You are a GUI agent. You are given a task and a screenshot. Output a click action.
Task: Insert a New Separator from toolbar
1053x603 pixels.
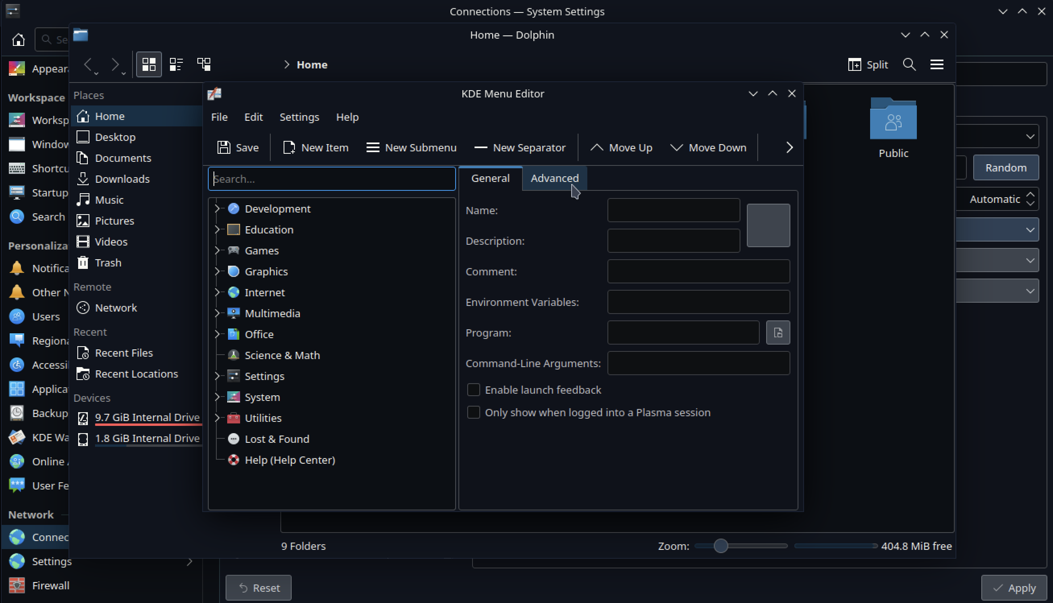pyautogui.click(x=520, y=147)
